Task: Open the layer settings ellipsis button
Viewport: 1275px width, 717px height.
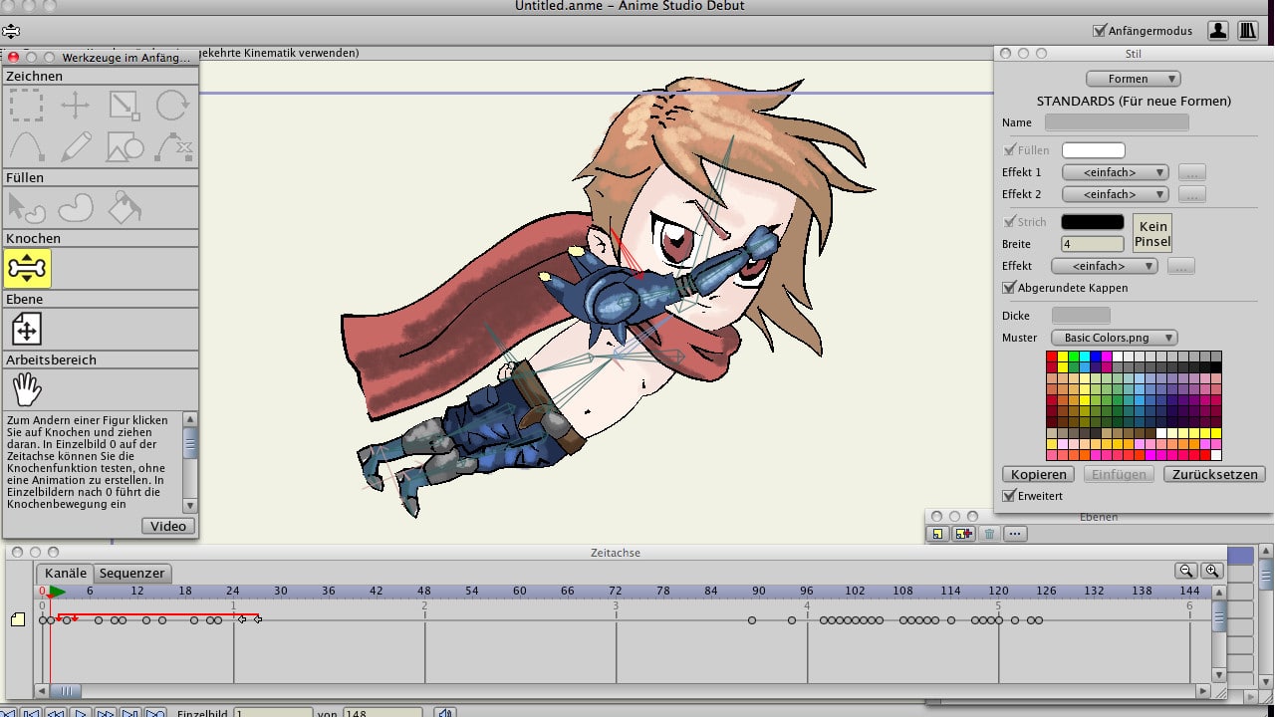Action: pyautogui.click(x=1015, y=534)
